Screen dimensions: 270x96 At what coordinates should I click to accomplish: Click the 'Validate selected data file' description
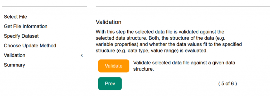pyautogui.click(x=184, y=66)
